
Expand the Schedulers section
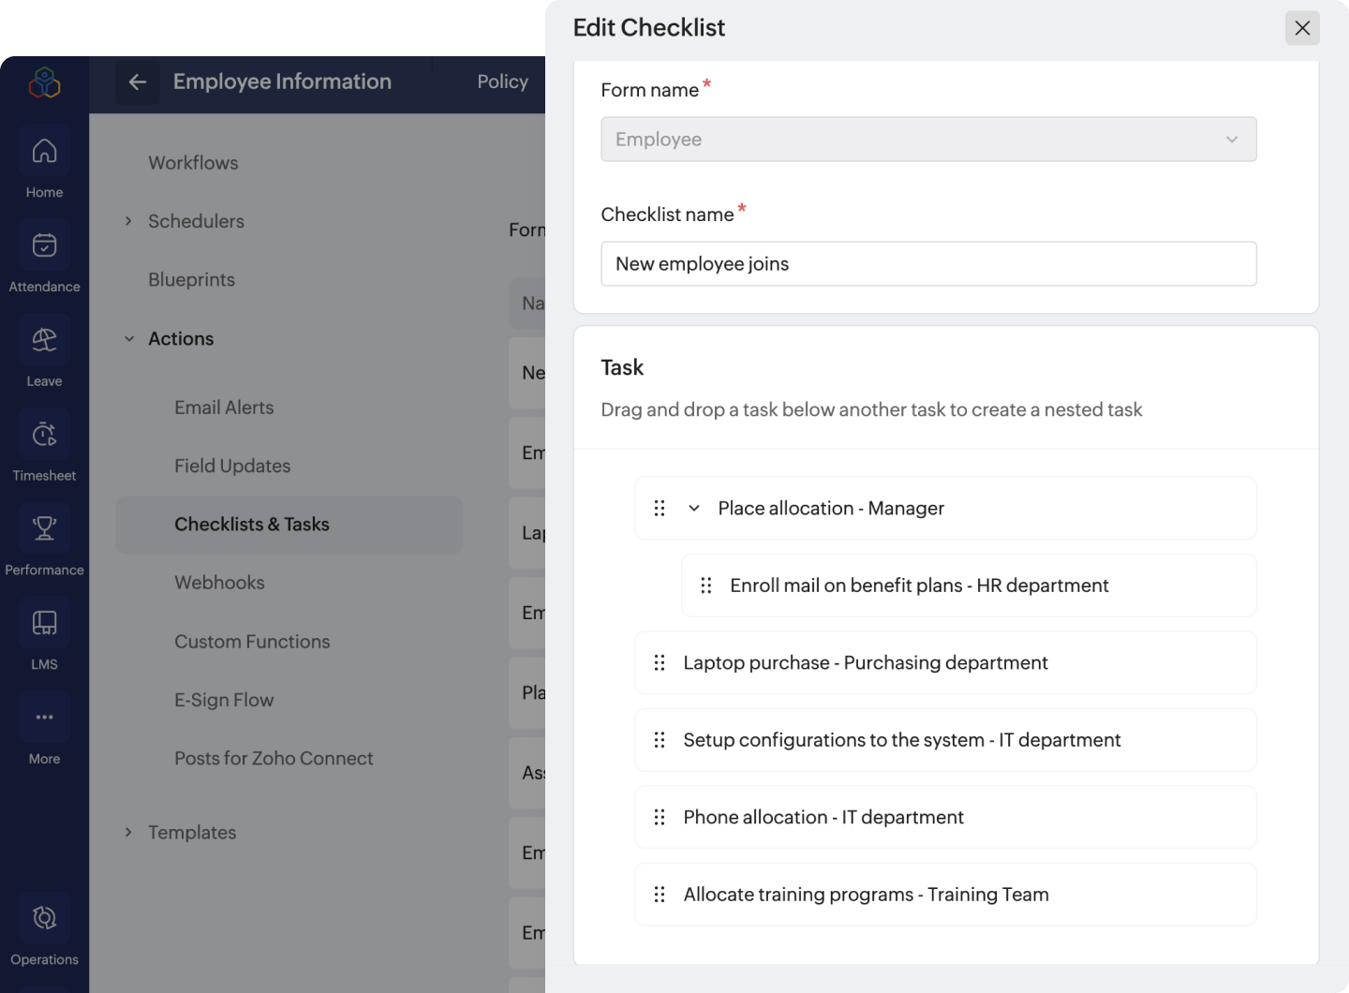[x=129, y=222]
